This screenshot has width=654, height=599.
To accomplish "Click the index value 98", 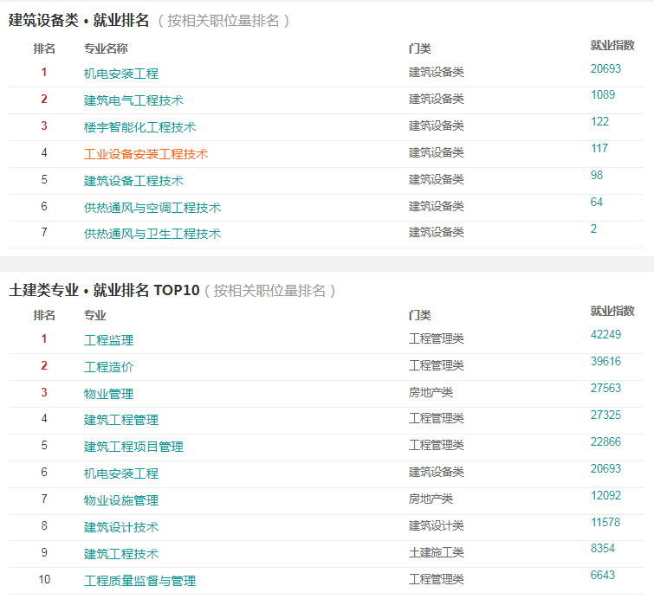I will pos(597,175).
